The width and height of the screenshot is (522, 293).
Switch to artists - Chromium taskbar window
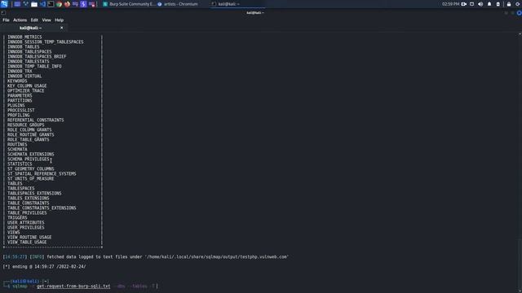[178, 4]
